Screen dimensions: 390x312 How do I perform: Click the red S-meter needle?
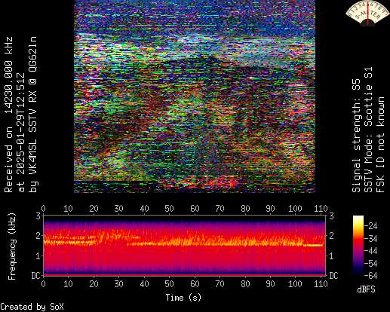click(368, 14)
